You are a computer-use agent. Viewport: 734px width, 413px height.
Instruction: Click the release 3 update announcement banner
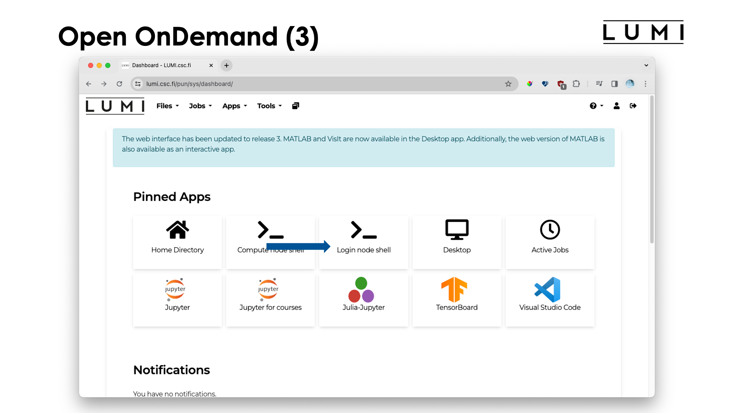(x=364, y=148)
